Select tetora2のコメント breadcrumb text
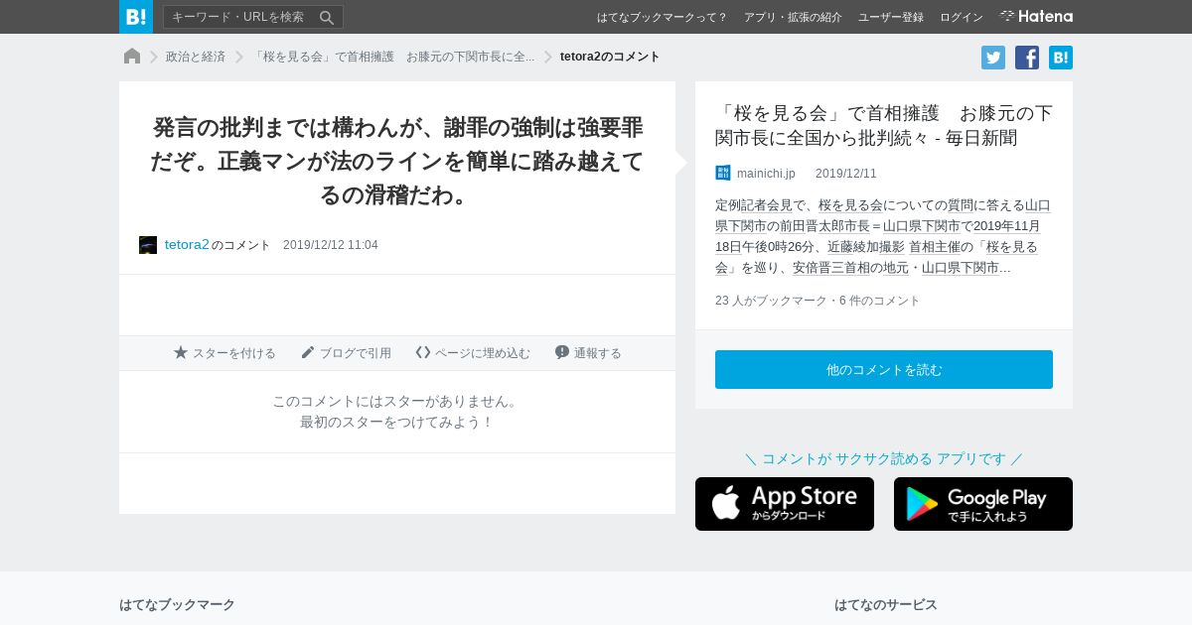The height and width of the screenshot is (625, 1192). 610,57
